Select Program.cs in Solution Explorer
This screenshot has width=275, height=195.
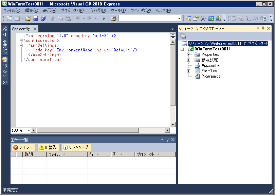pyautogui.click(x=211, y=76)
